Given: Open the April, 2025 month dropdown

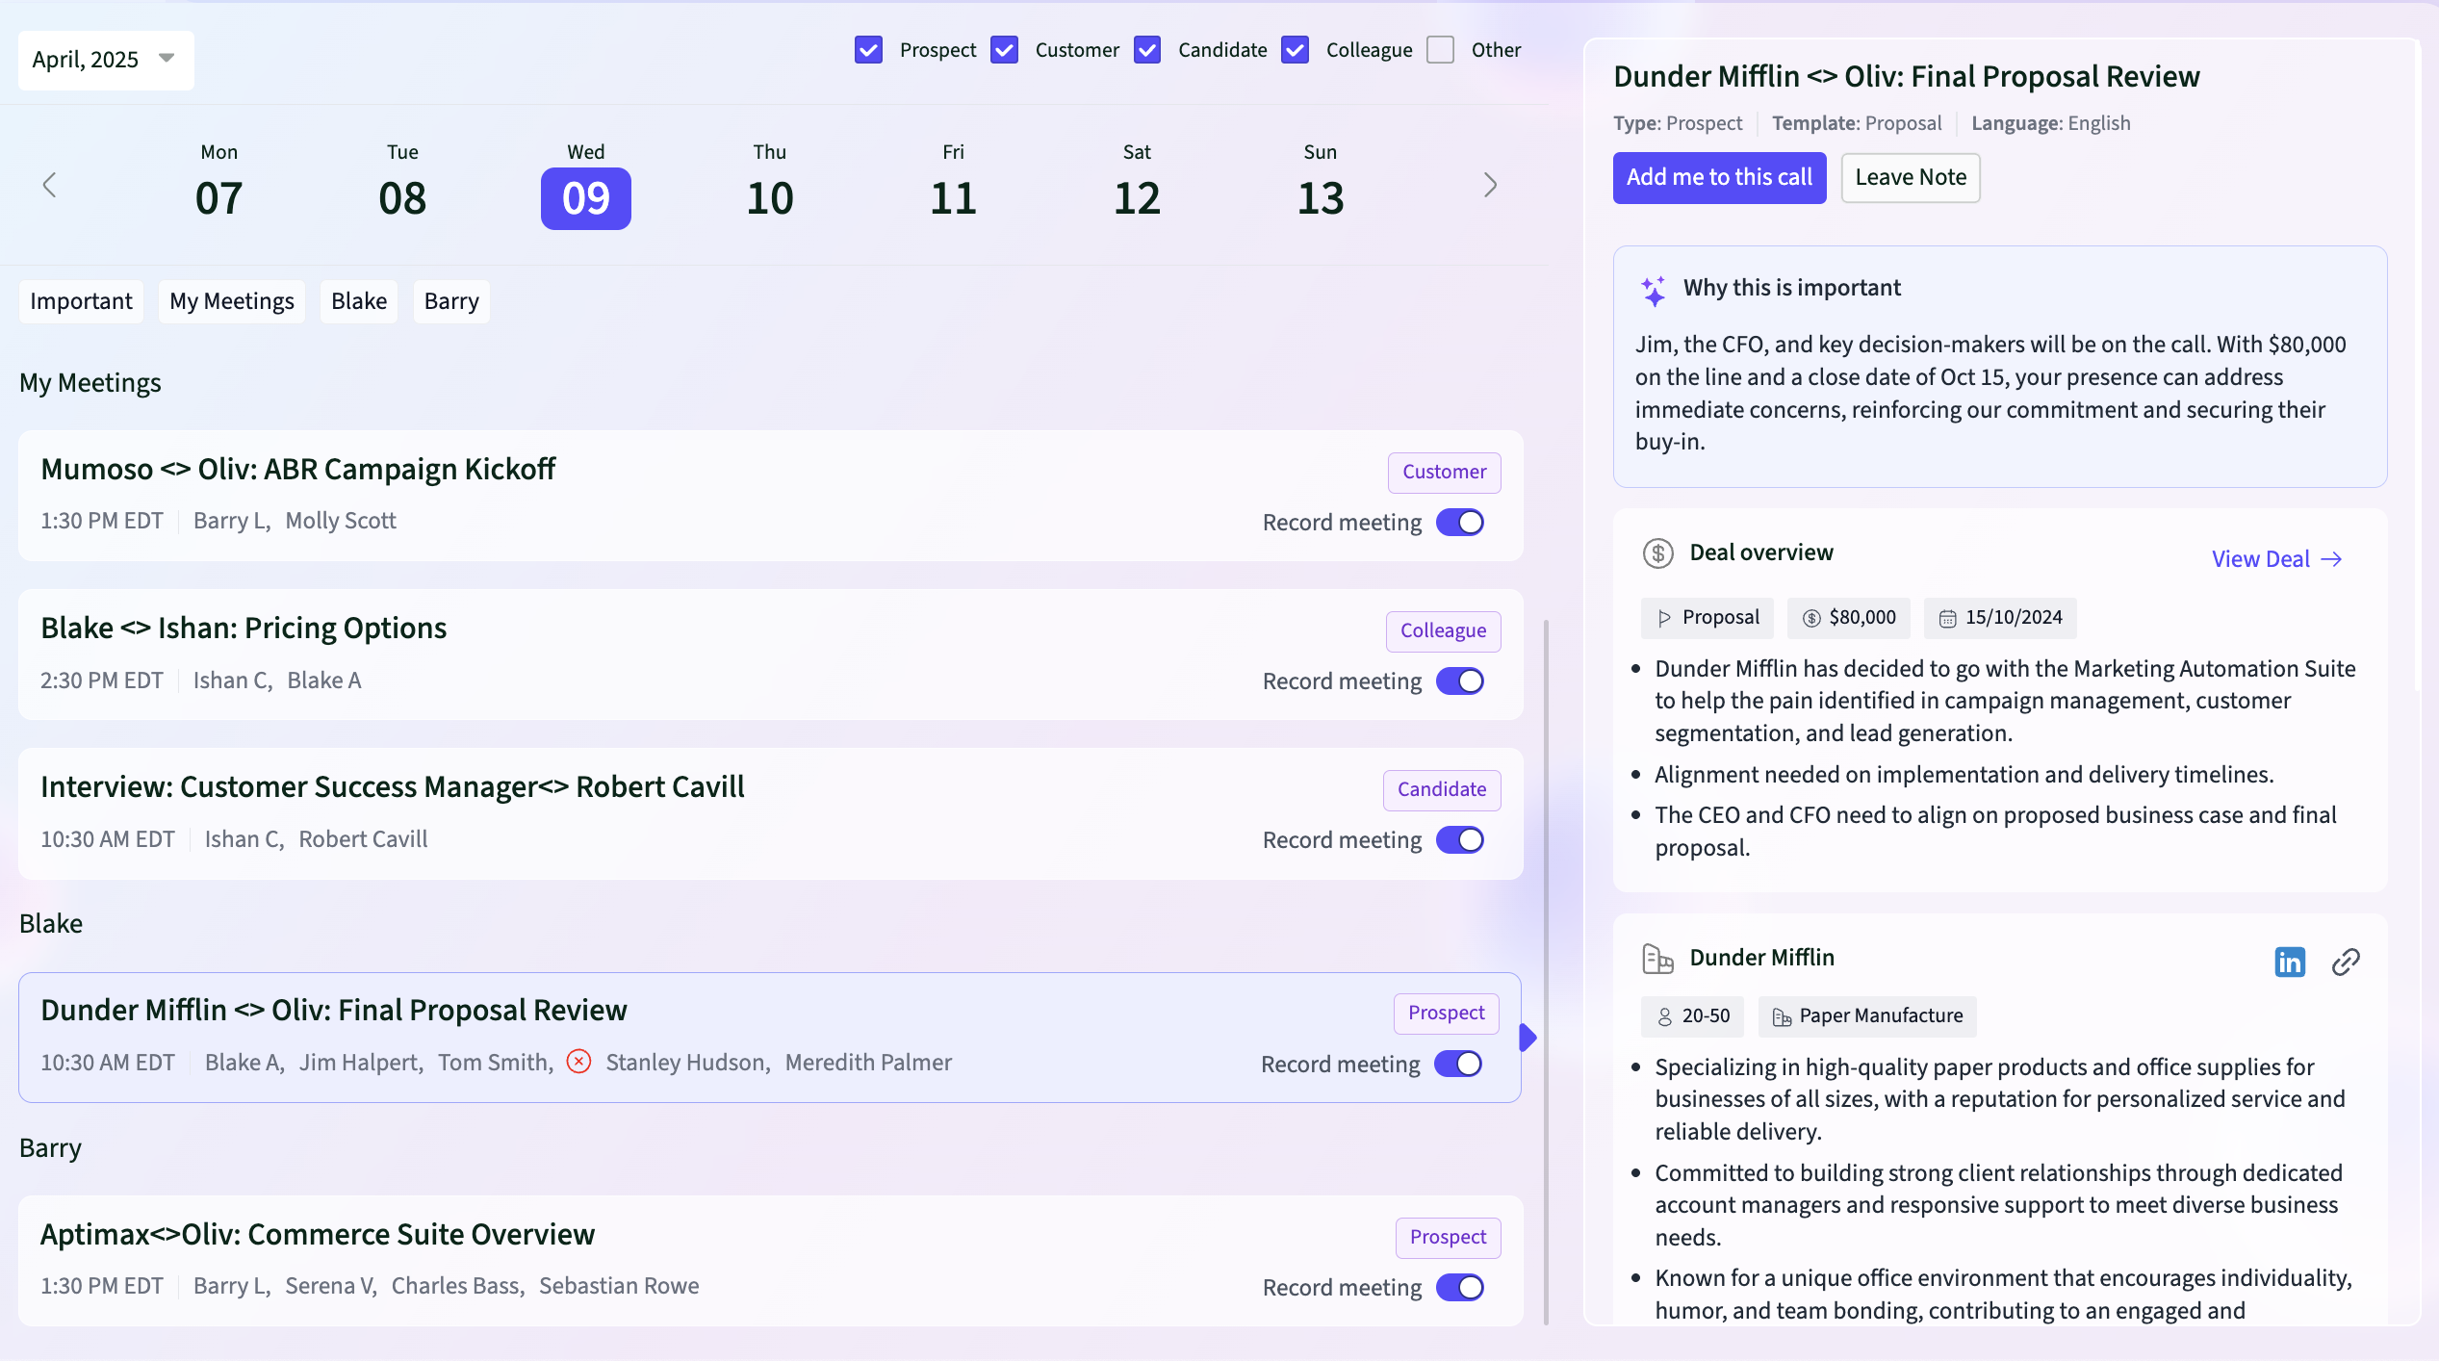Looking at the screenshot, I should coord(106,60).
